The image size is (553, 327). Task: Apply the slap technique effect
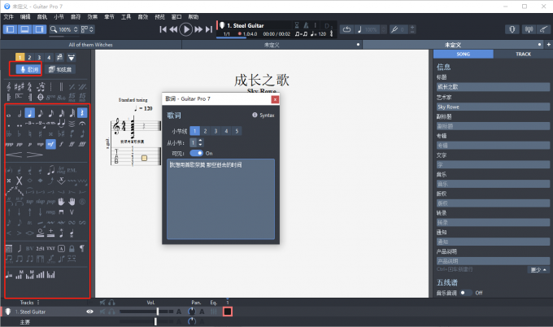click(40, 202)
